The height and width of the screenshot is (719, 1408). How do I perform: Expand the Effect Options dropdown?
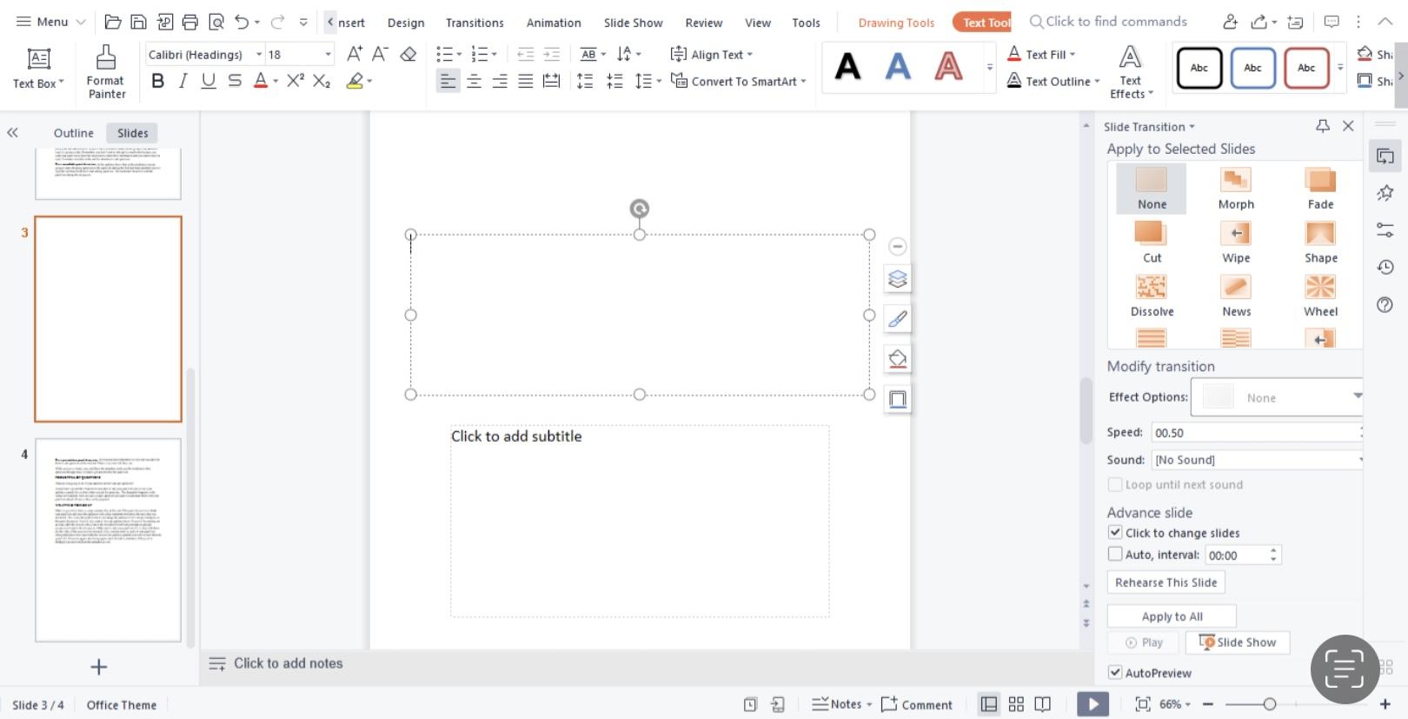click(1357, 396)
